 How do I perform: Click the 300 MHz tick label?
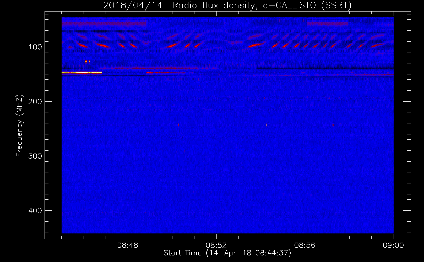(35, 156)
